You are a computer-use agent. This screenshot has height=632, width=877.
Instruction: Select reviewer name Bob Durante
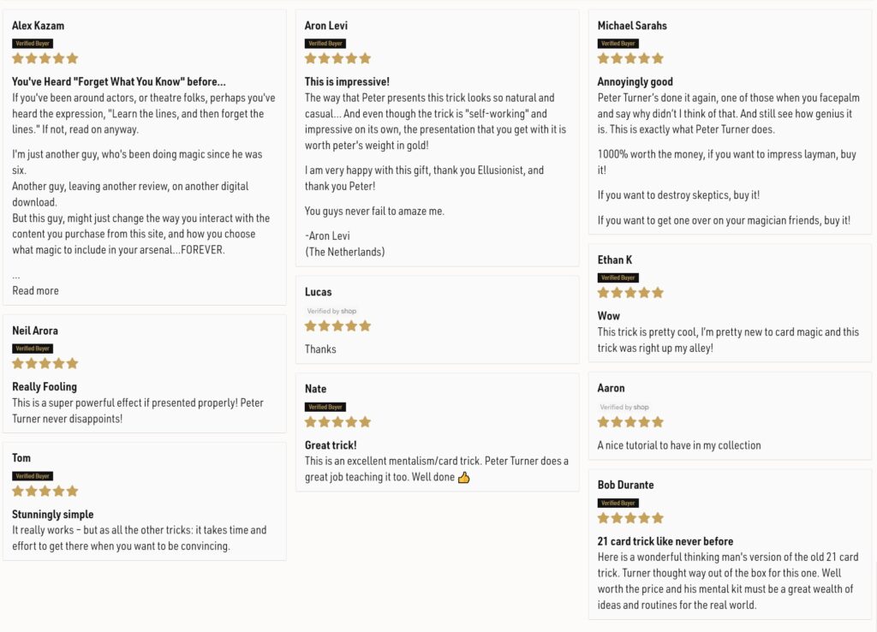(x=625, y=485)
